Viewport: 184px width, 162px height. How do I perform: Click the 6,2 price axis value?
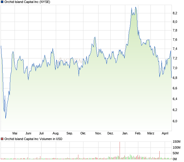pos(175,110)
